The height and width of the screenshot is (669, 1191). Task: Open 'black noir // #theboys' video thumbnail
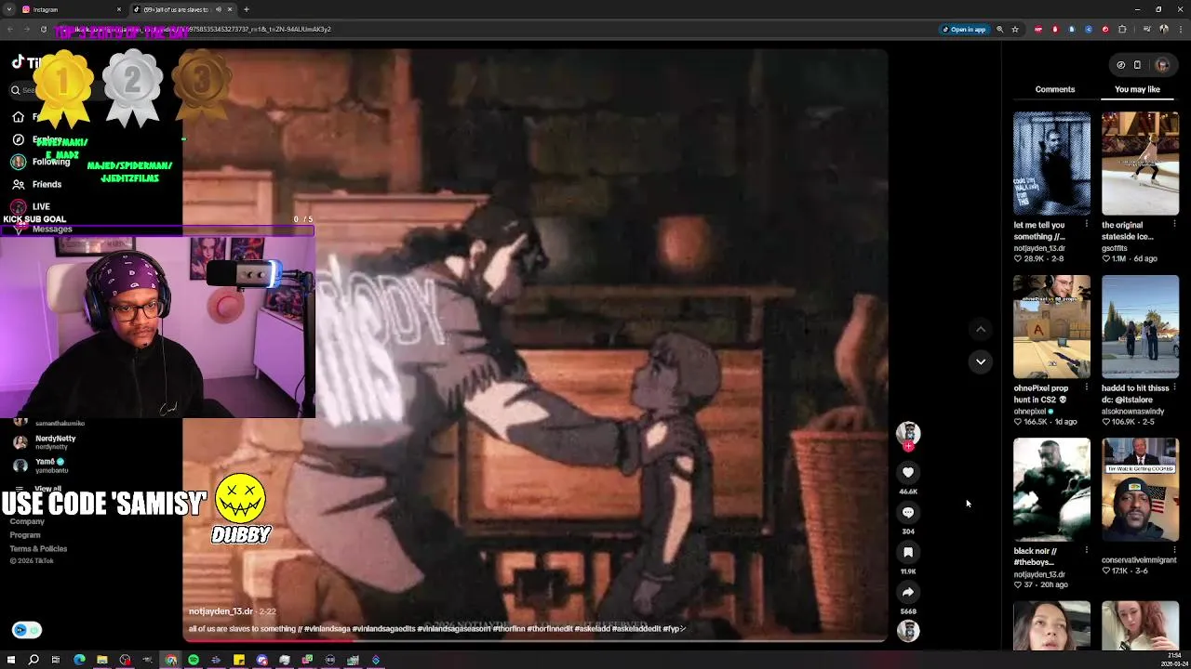point(1051,489)
